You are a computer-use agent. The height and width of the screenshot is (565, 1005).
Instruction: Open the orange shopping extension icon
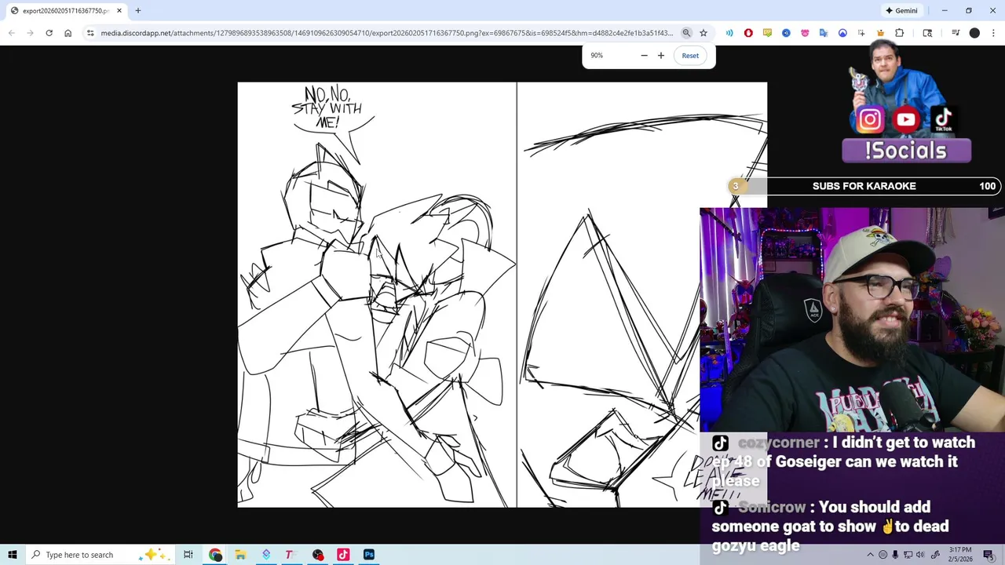880,33
